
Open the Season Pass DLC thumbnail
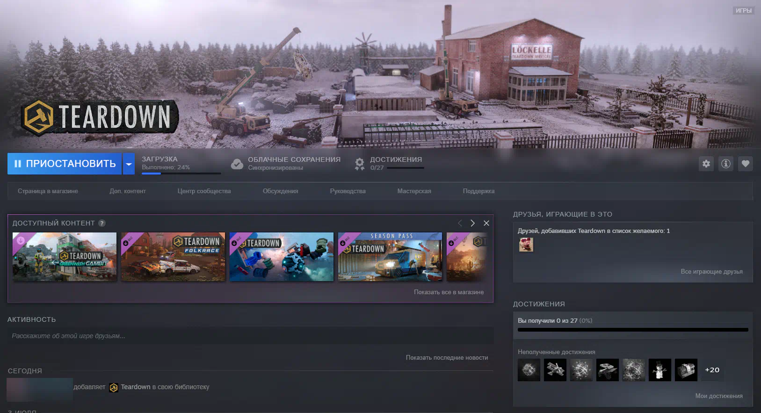point(390,257)
